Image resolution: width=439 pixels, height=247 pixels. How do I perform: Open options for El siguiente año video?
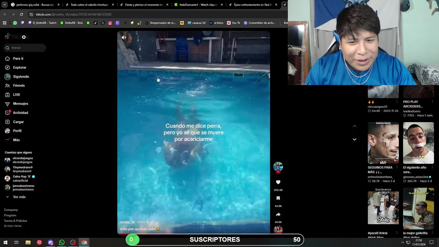point(432,167)
